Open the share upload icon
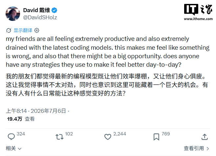Screen dimensions: 216x156 [205, 137]
